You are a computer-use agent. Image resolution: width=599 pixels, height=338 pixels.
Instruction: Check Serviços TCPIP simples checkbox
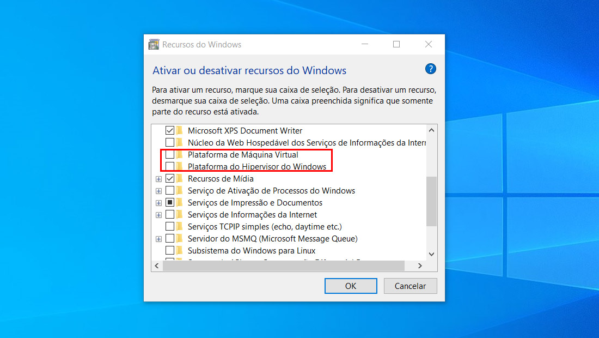coord(170,226)
